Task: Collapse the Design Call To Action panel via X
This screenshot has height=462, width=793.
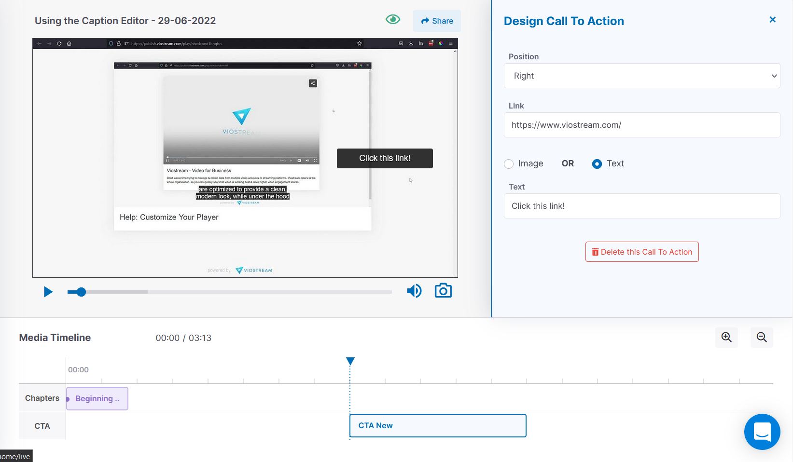Action: 772,19
